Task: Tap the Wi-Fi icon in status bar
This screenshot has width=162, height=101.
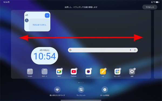Action: (x=154, y=2)
